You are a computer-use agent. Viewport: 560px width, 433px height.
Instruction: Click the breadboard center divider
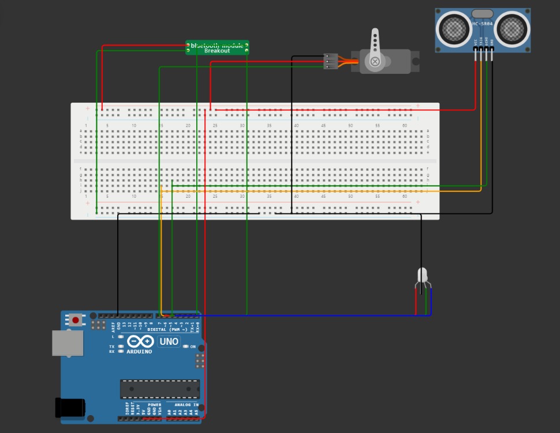pos(254,161)
